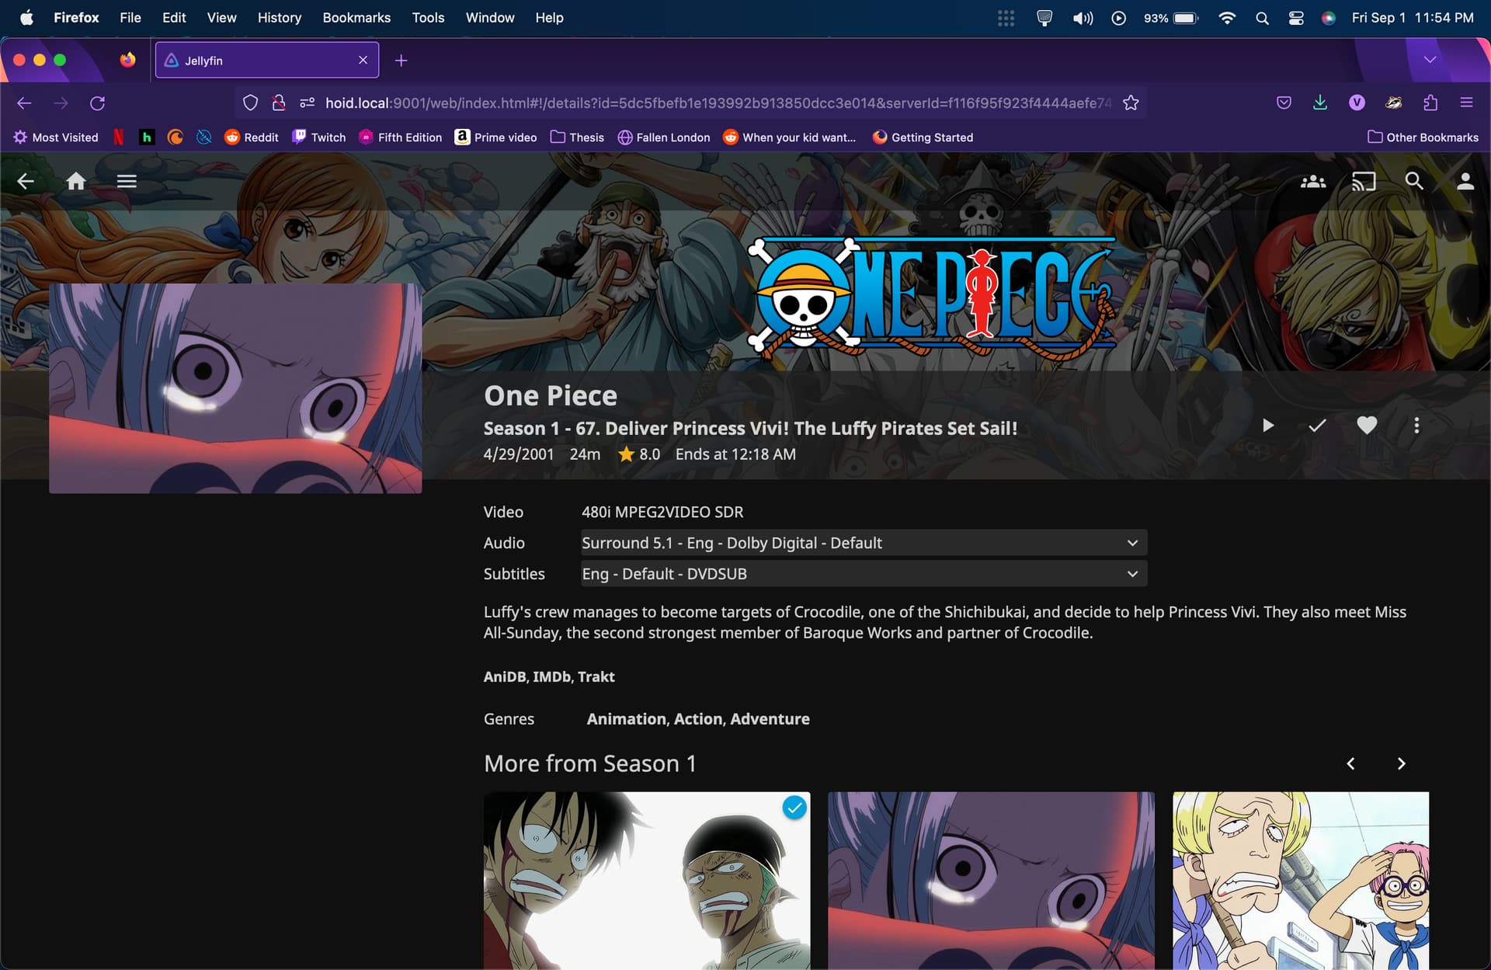This screenshot has height=970, width=1491.
Task: Open the IMDb link
Action: pos(551,676)
